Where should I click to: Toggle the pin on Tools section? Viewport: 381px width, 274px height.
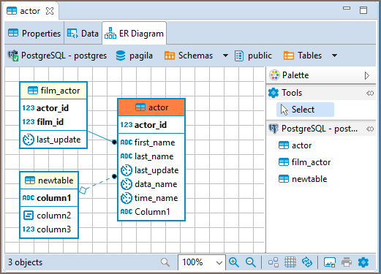370,93
